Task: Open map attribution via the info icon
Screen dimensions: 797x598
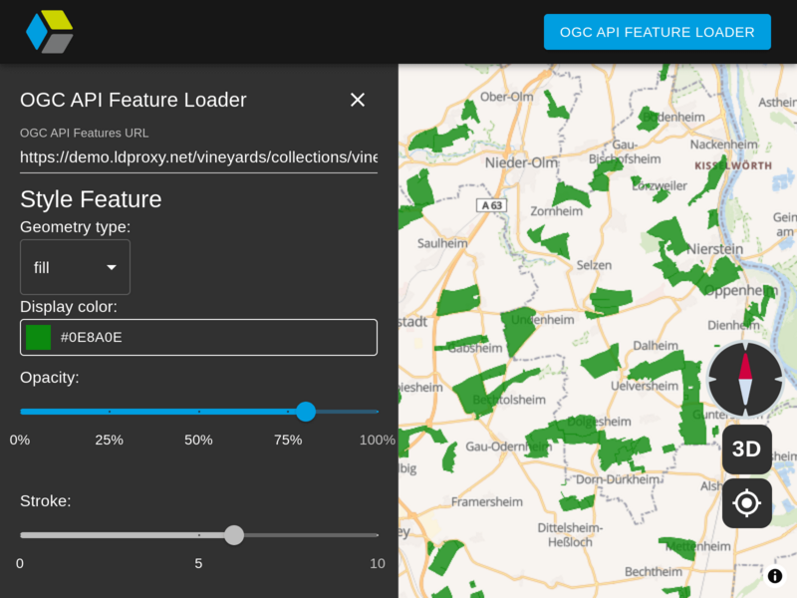Action: (775, 576)
